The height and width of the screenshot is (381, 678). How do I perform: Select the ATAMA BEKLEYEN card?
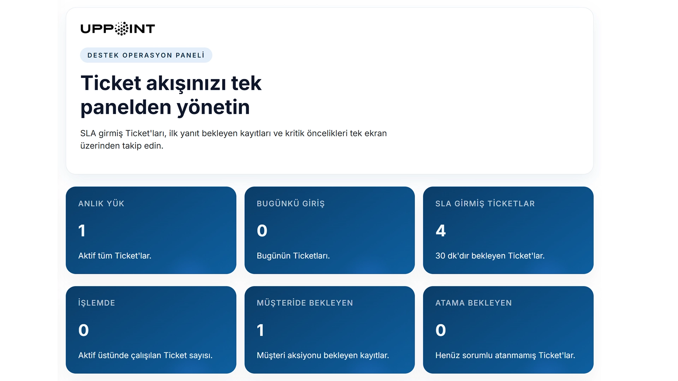509,330
